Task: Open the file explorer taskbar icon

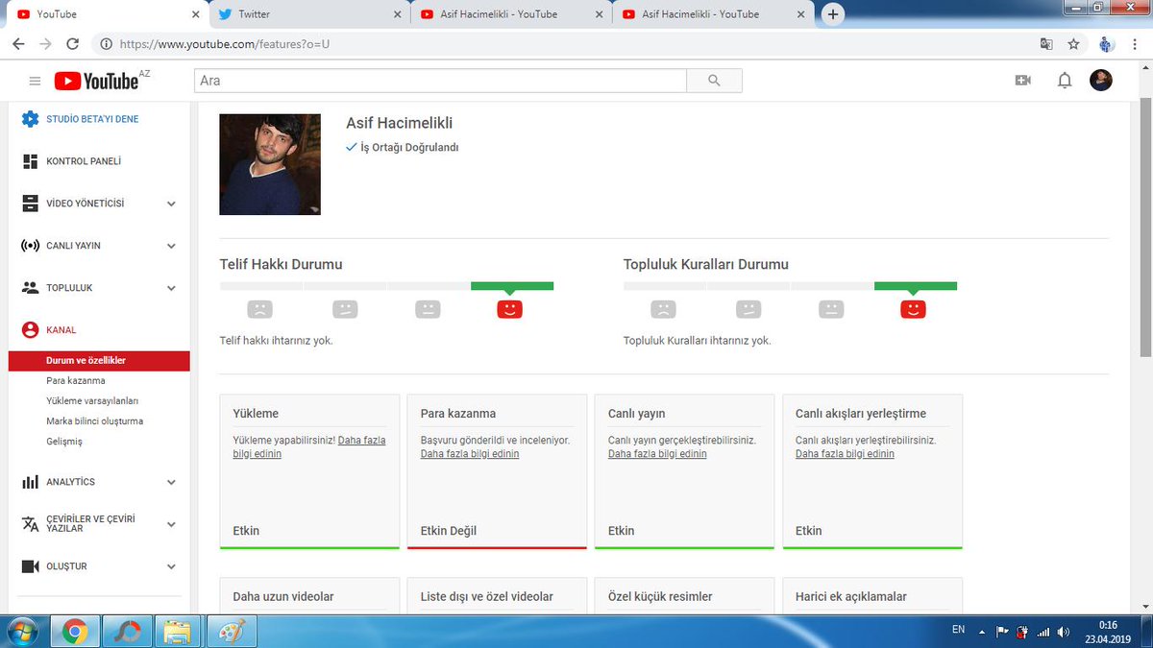Action: pos(178,632)
